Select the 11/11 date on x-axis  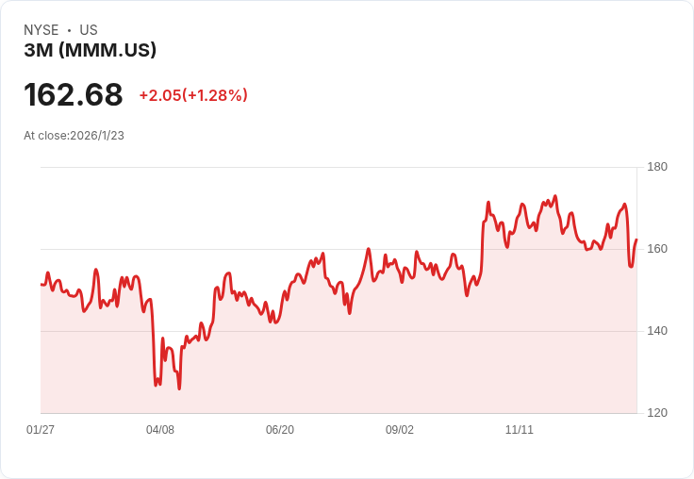[x=520, y=430]
